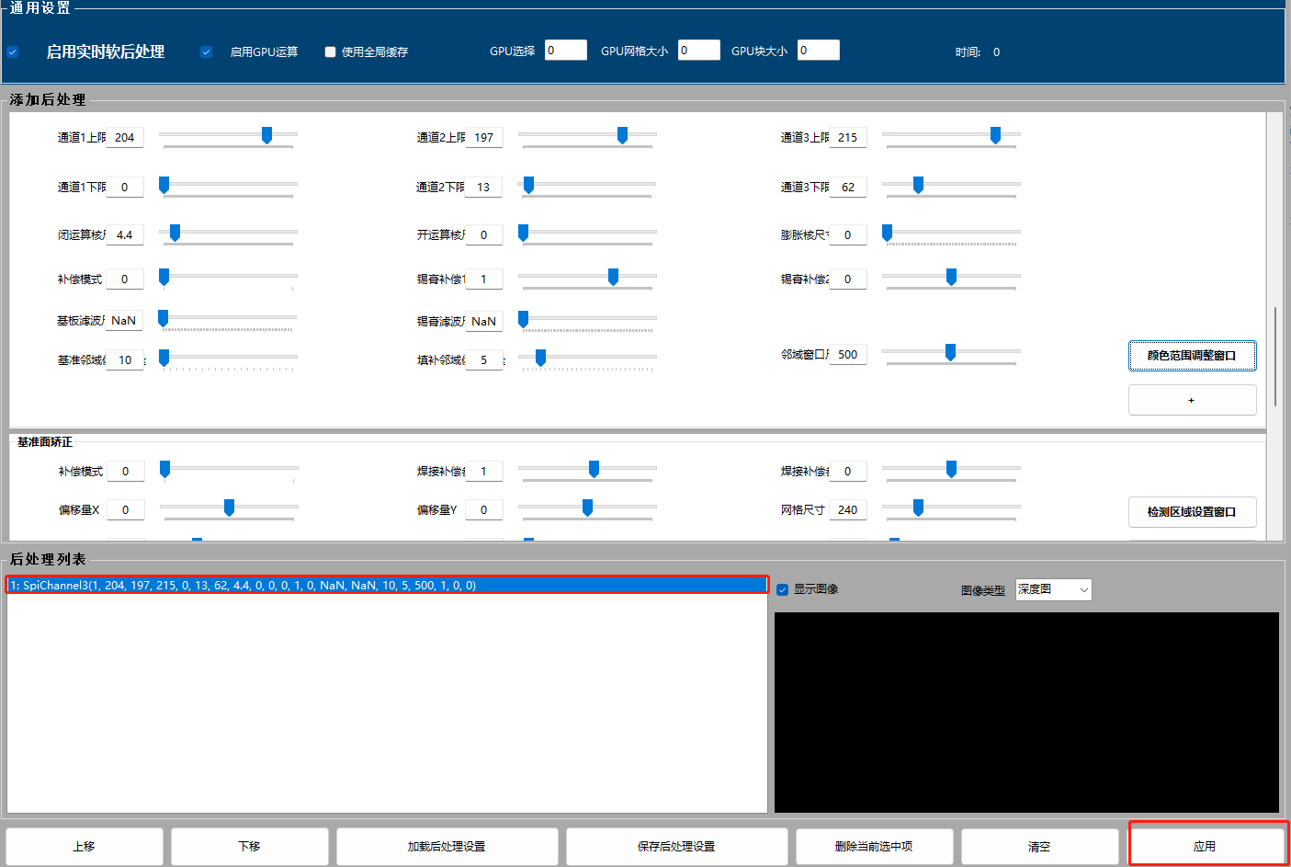This screenshot has width=1291, height=867.
Task: Click the + button below 颜色范围调整窗口
Action: [1192, 400]
